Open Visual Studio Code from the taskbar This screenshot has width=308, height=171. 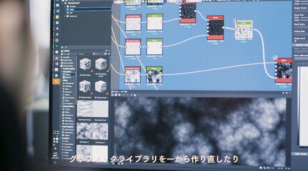[x=57, y=11]
